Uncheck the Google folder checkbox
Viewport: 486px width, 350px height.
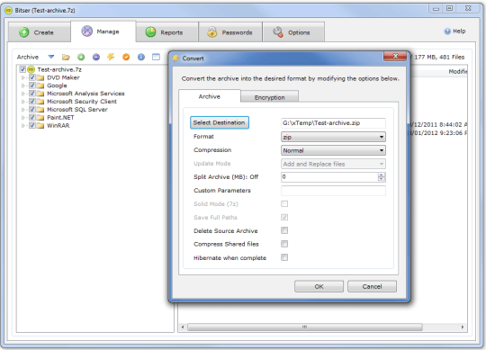click(x=31, y=85)
